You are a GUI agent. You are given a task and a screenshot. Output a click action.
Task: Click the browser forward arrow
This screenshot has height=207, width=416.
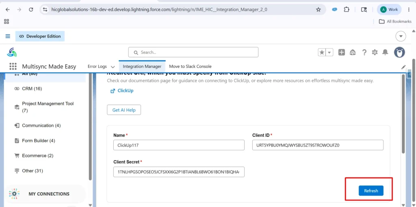click(x=19, y=10)
